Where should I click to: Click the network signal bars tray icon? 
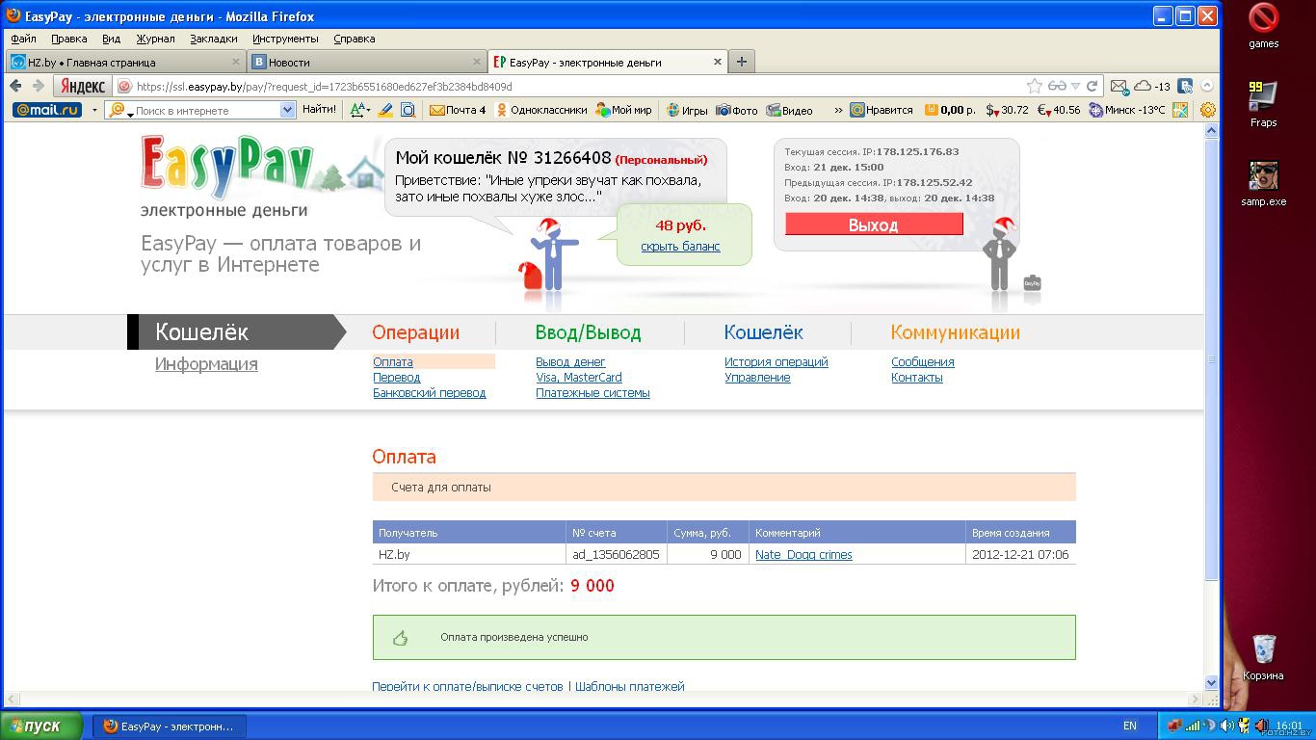[1193, 726]
